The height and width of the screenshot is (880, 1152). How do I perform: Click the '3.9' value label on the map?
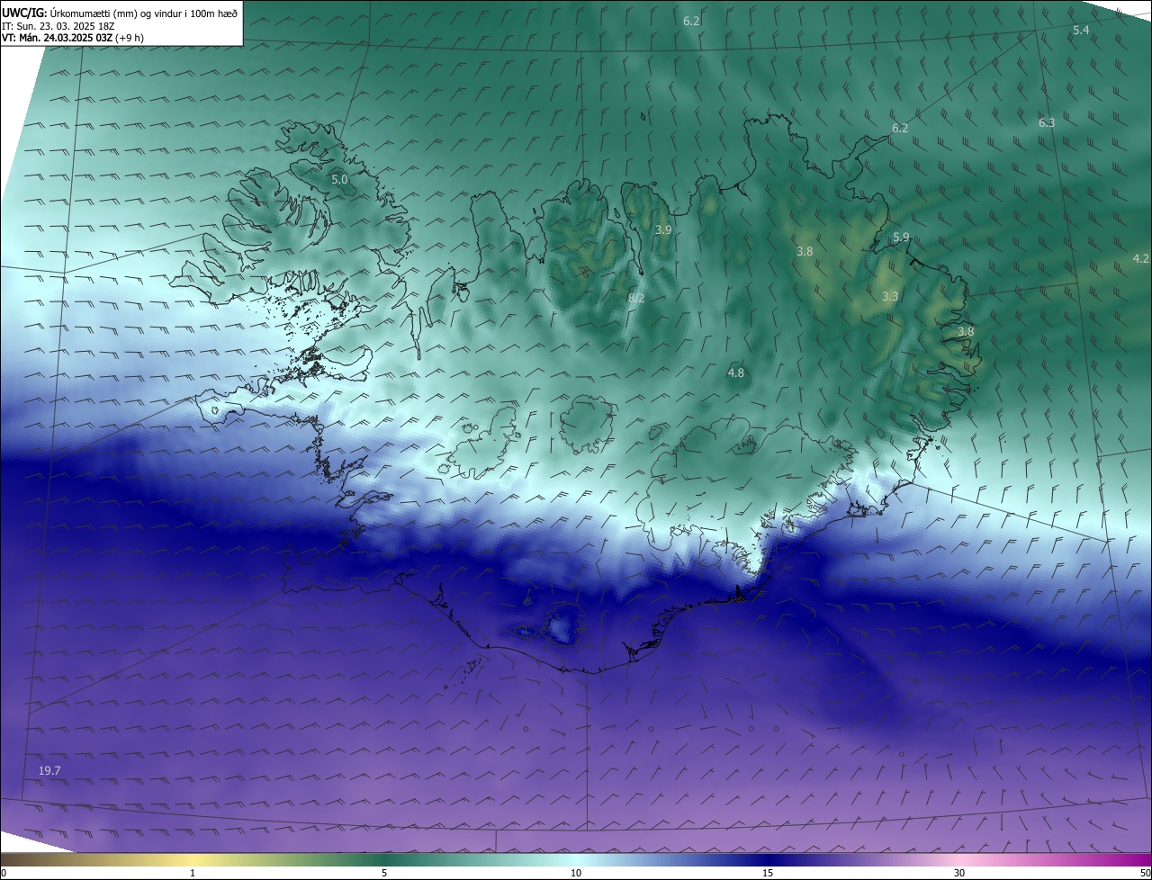click(x=663, y=230)
